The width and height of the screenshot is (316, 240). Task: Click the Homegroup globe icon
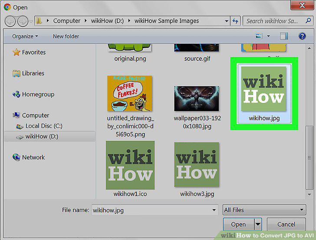coord(16,94)
